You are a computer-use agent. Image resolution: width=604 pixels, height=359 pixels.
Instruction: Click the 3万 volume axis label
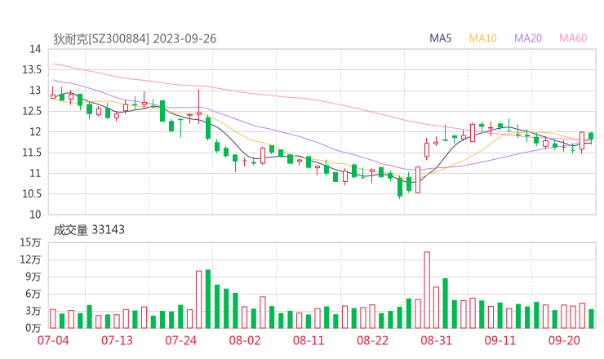[x=33, y=311]
